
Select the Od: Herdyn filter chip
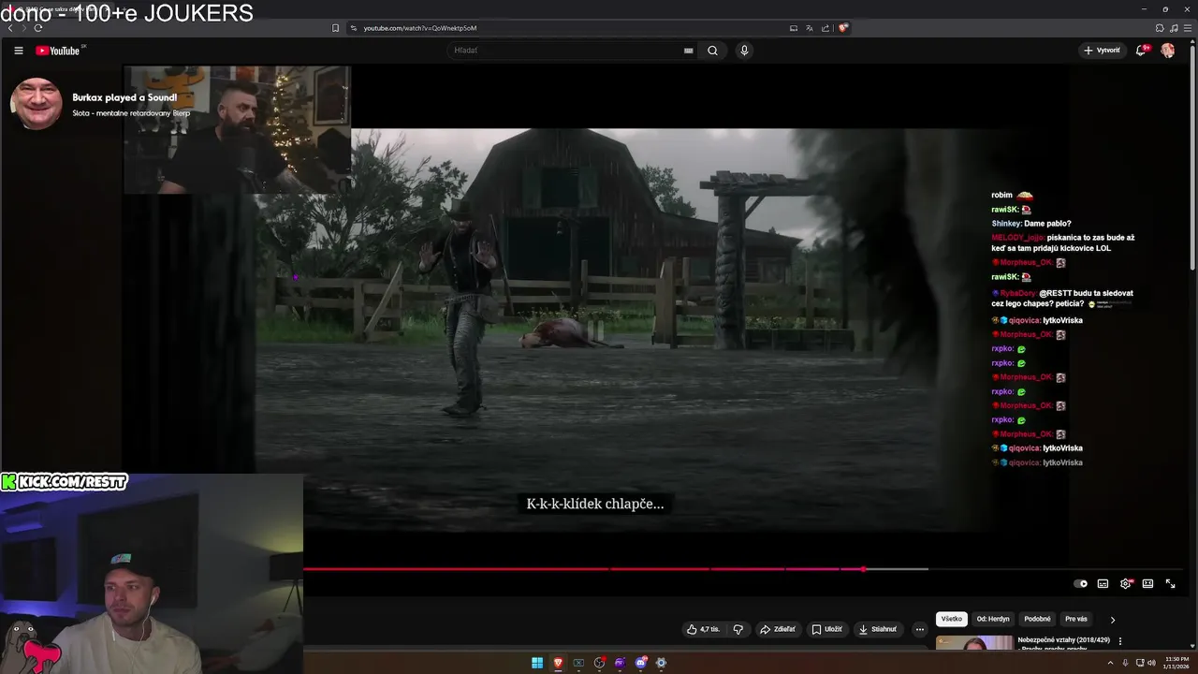[993, 620]
